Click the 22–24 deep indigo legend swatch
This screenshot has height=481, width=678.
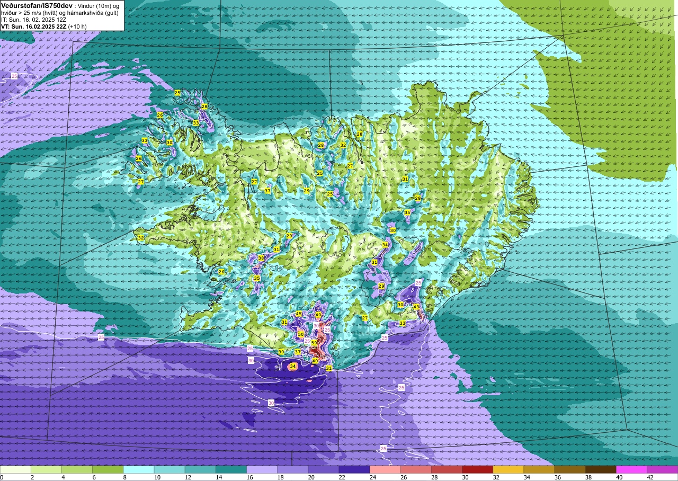point(354,469)
